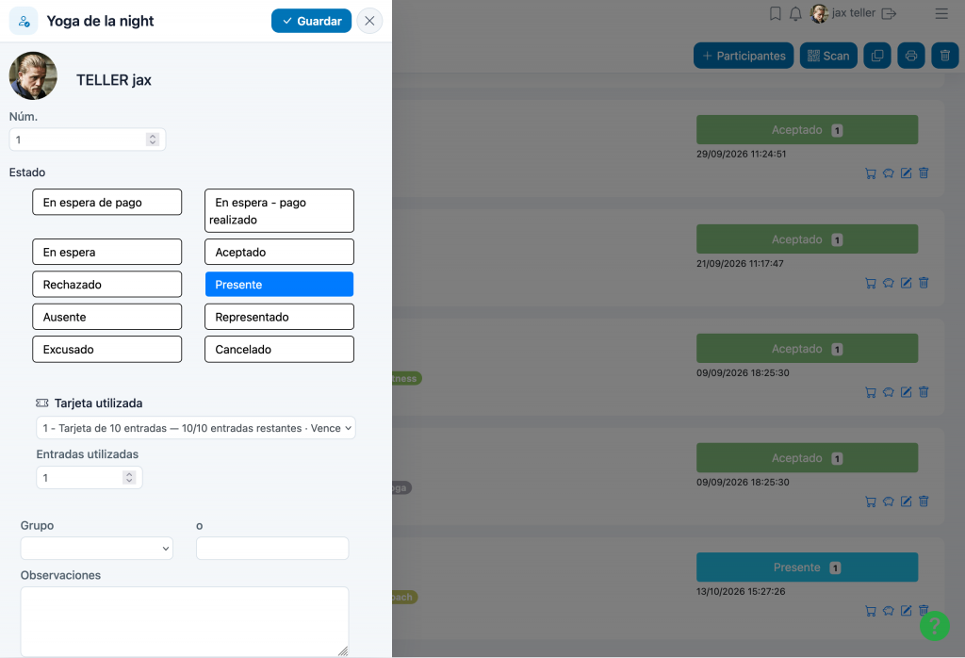This screenshot has height=658, width=965.
Task: Open the green help question mark
Action: coord(935,626)
